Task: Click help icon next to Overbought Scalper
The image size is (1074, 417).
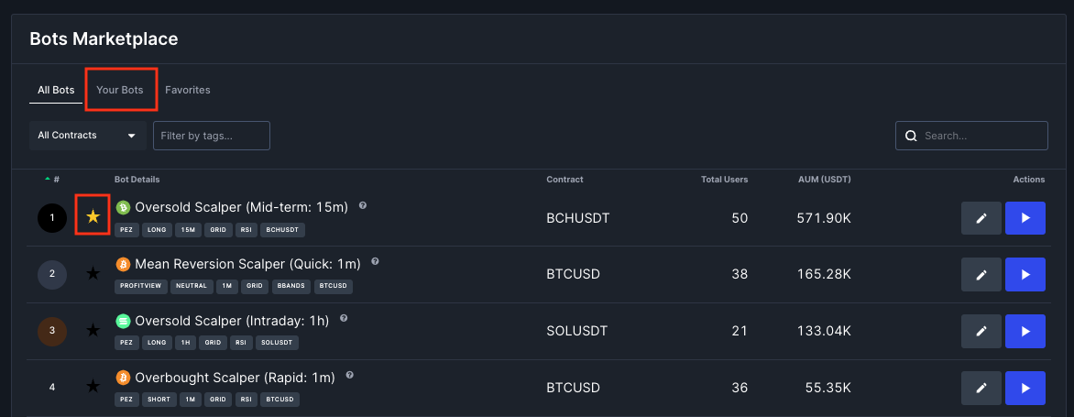Action: [350, 376]
